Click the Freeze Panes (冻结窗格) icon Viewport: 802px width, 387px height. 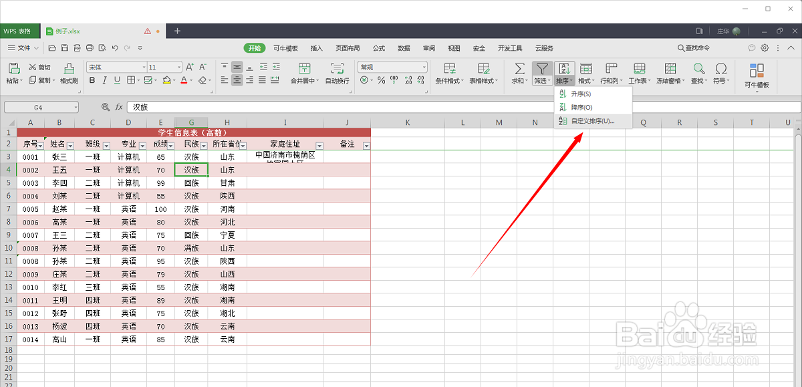pyautogui.click(x=670, y=68)
